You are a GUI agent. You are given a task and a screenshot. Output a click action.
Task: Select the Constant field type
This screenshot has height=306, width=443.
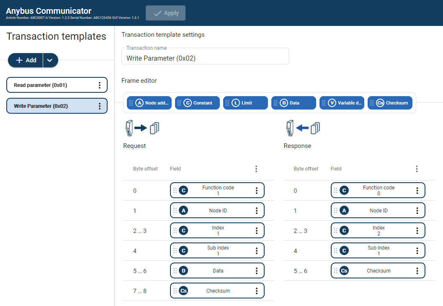[x=197, y=102]
